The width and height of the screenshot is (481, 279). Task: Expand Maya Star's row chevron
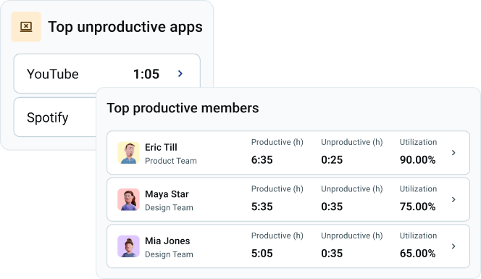(x=453, y=199)
